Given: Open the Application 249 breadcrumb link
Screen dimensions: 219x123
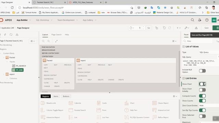Looking at the screenshot, I should (8, 28).
